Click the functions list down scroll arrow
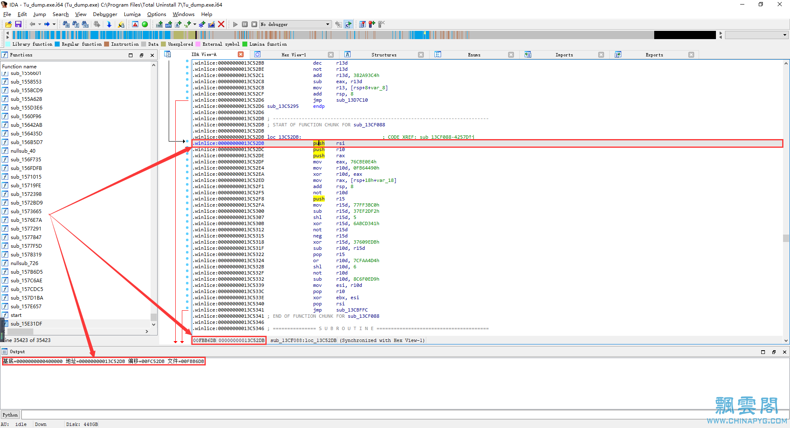Image resolution: width=790 pixels, height=428 pixels. pos(154,324)
